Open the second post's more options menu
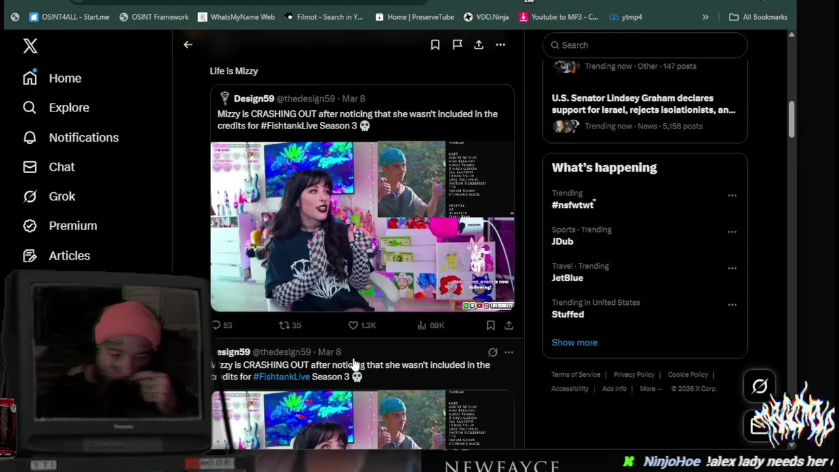 (509, 352)
